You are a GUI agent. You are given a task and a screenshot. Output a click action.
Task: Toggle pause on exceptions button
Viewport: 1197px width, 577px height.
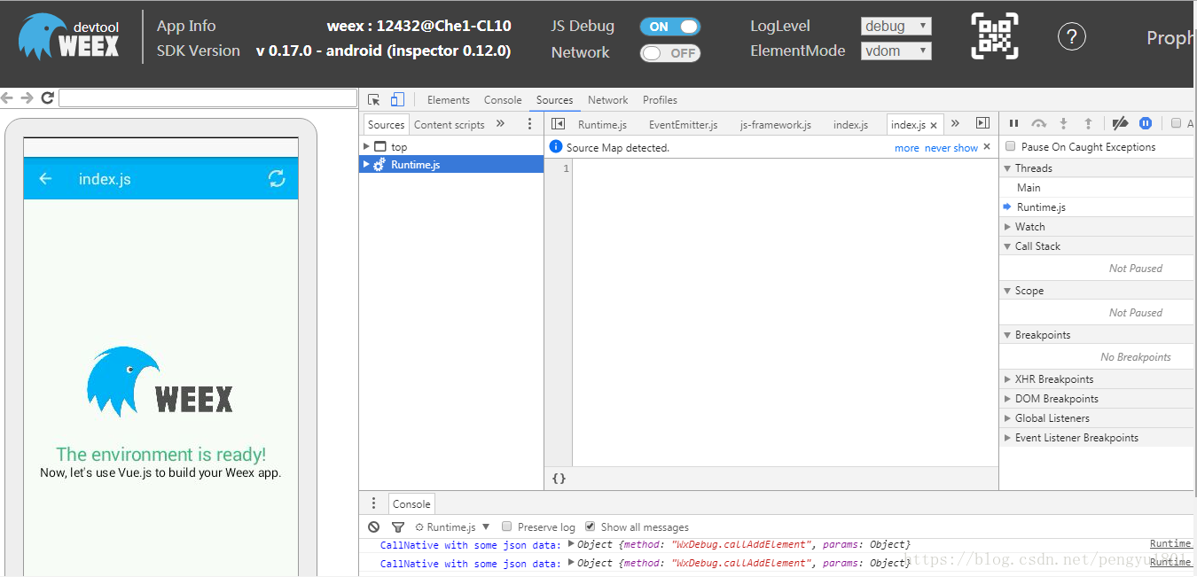[1146, 124]
